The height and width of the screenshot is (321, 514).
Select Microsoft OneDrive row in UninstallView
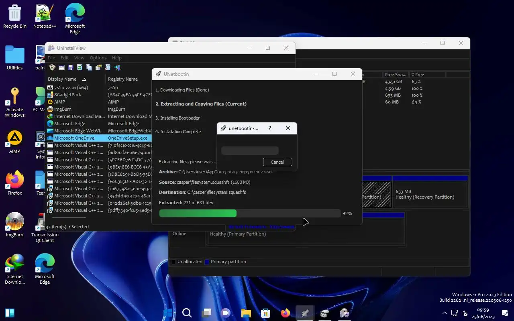pyautogui.click(x=99, y=138)
